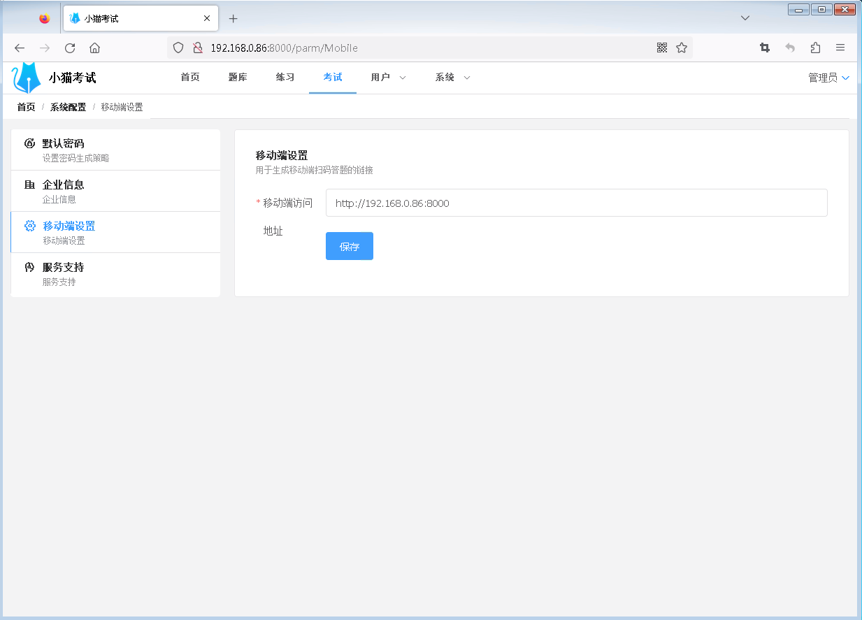Click the screenshot crop icon in toolbar
Viewport: 862px width, 620px height.
764,48
